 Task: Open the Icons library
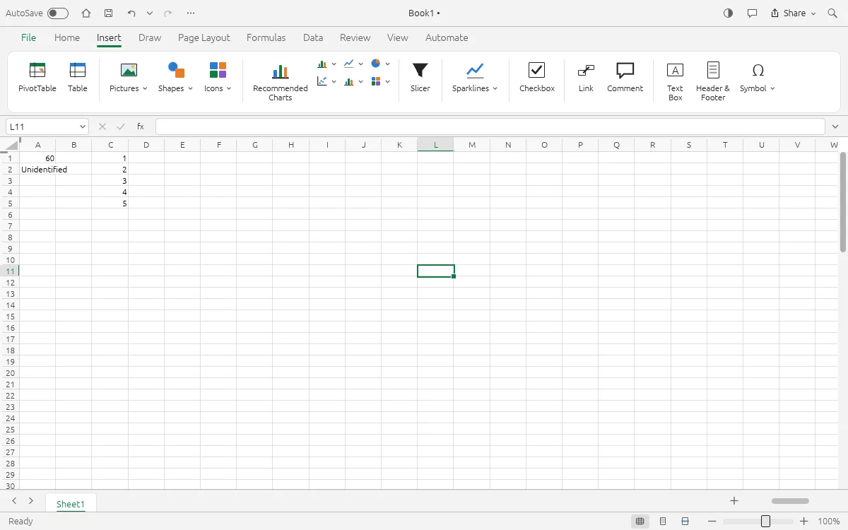[218, 77]
